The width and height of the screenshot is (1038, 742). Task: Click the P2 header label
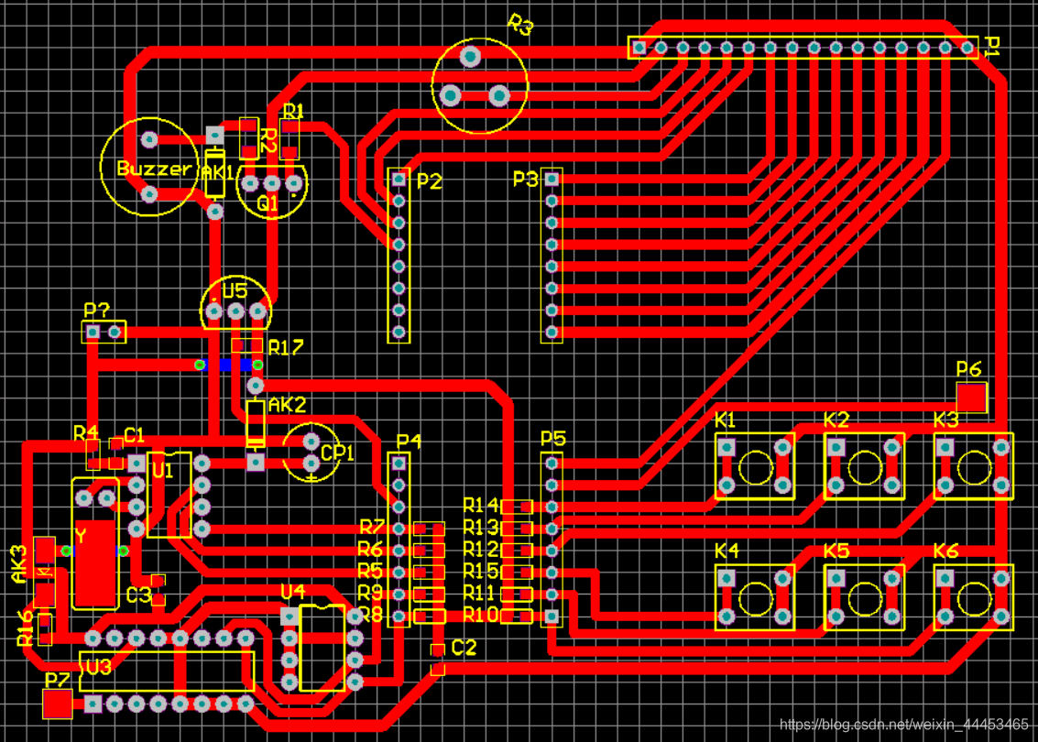[429, 180]
